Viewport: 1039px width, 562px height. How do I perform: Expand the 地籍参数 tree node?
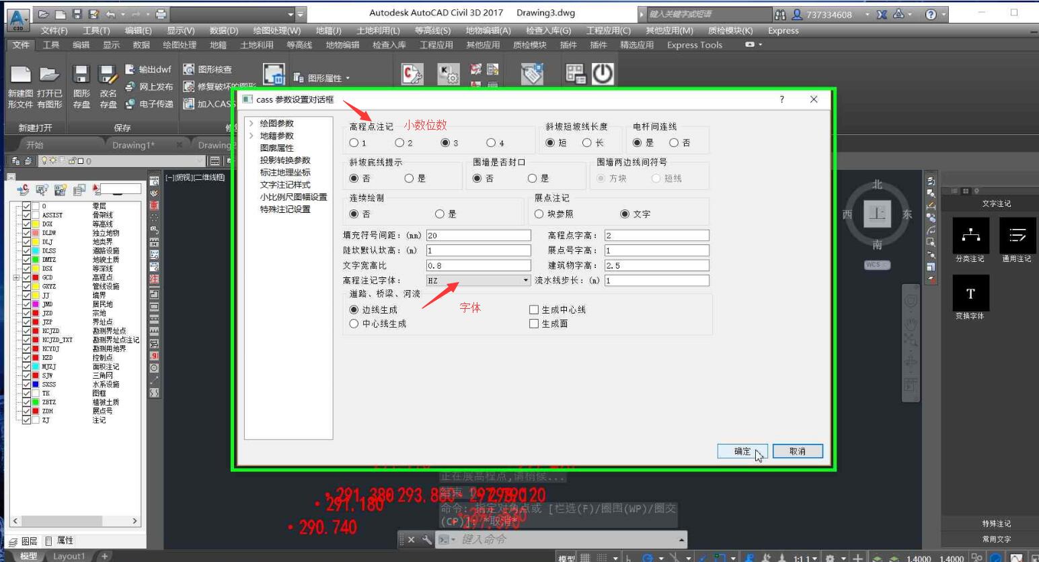[x=251, y=136]
